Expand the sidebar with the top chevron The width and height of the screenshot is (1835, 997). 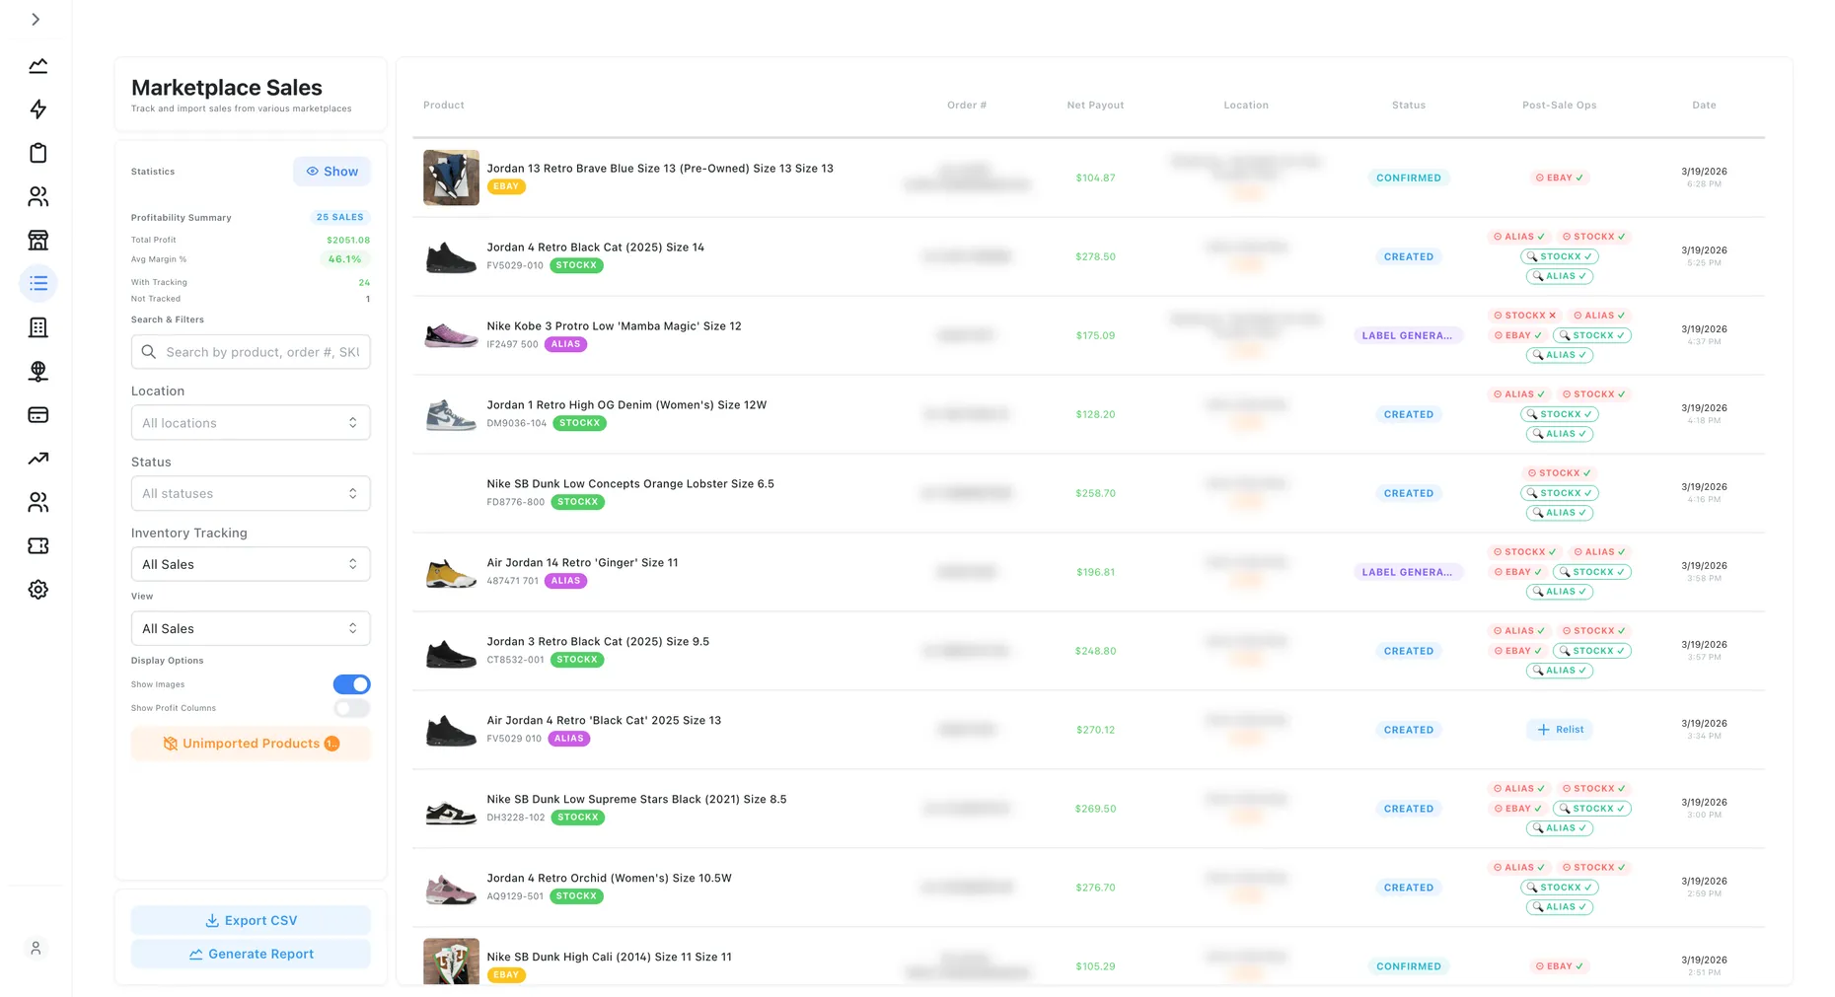(36, 20)
